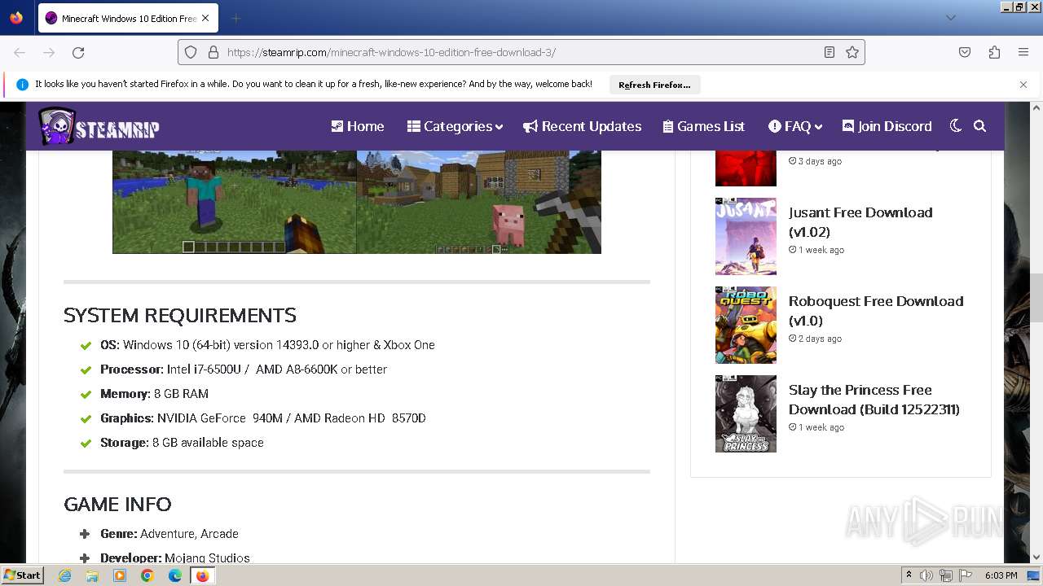Dismiss the refresh Firefox notification bar
The image size is (1043, 586).
click(1023, 85)
